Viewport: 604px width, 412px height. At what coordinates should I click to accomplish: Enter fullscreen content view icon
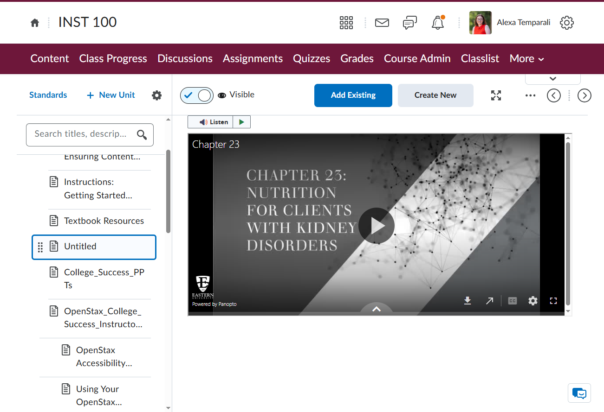click(x=496, y=95)
